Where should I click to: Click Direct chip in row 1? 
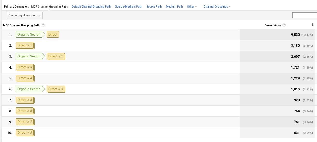click(53, 35)
